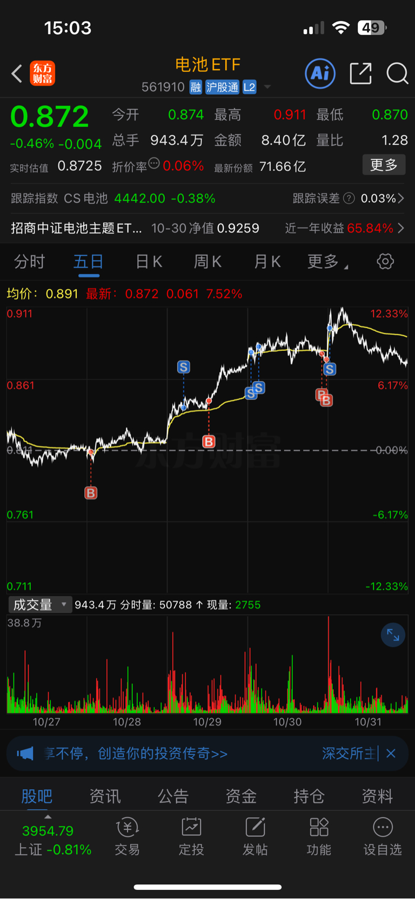415x899 pixels.
Task: Tap the 招商中证电池主题ET... fund name
Action: pos(76,228)
